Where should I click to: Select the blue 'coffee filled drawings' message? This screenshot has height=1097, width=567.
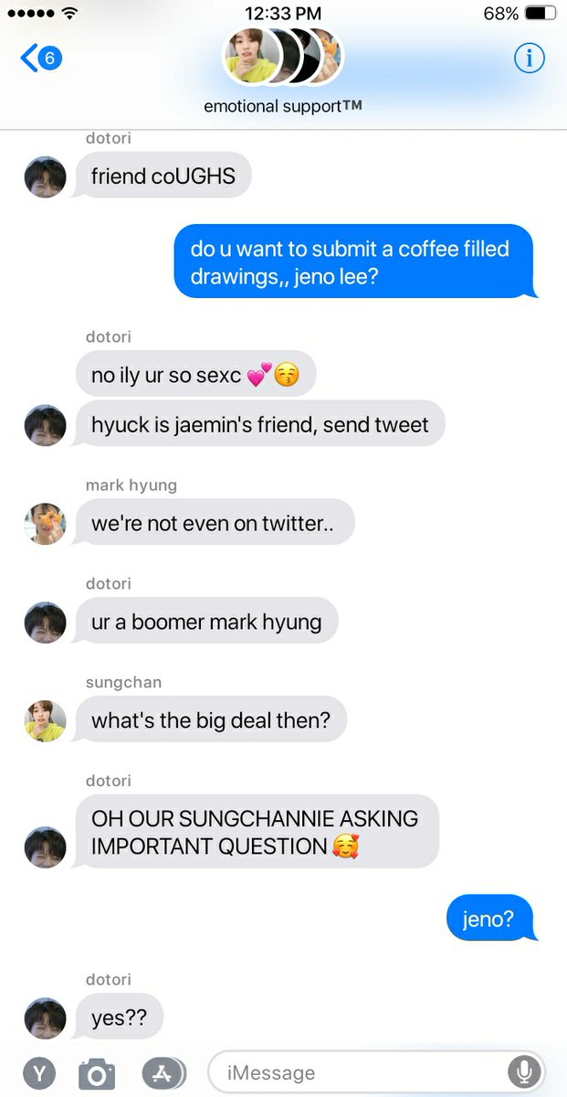pos(356,261)
